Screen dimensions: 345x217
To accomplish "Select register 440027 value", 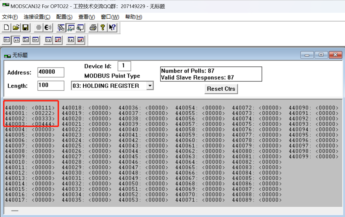I will pyautogui.click(x=100, y=156).
